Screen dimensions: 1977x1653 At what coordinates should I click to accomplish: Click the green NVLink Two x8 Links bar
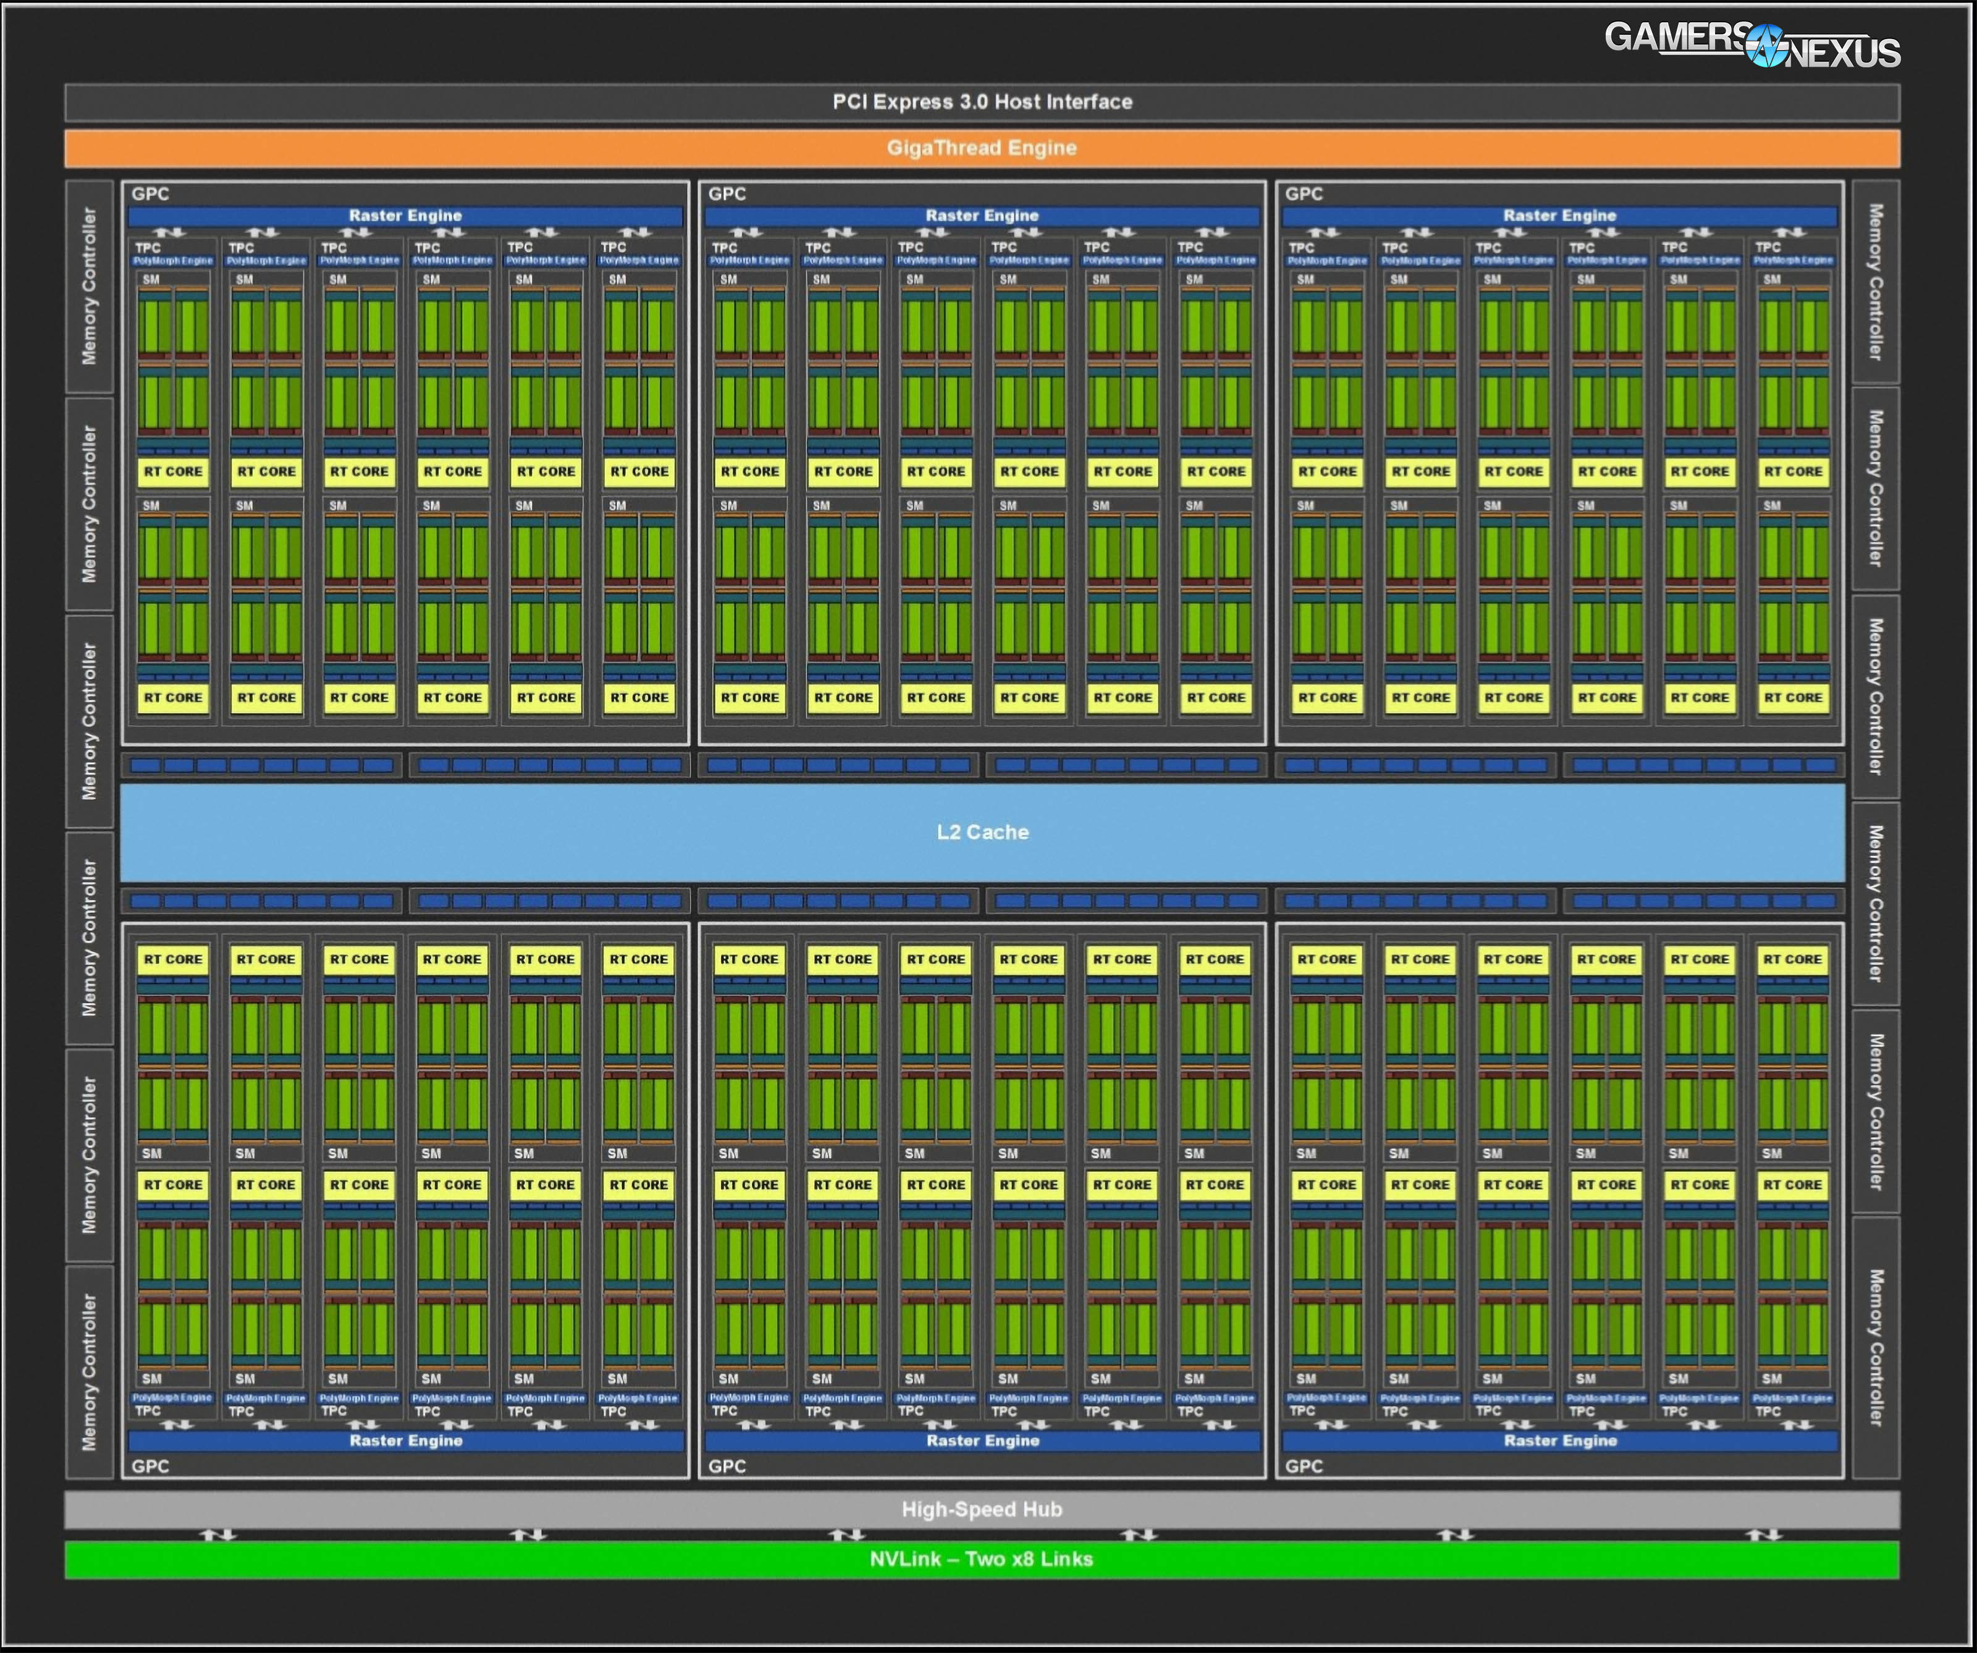click(982, 1559)
